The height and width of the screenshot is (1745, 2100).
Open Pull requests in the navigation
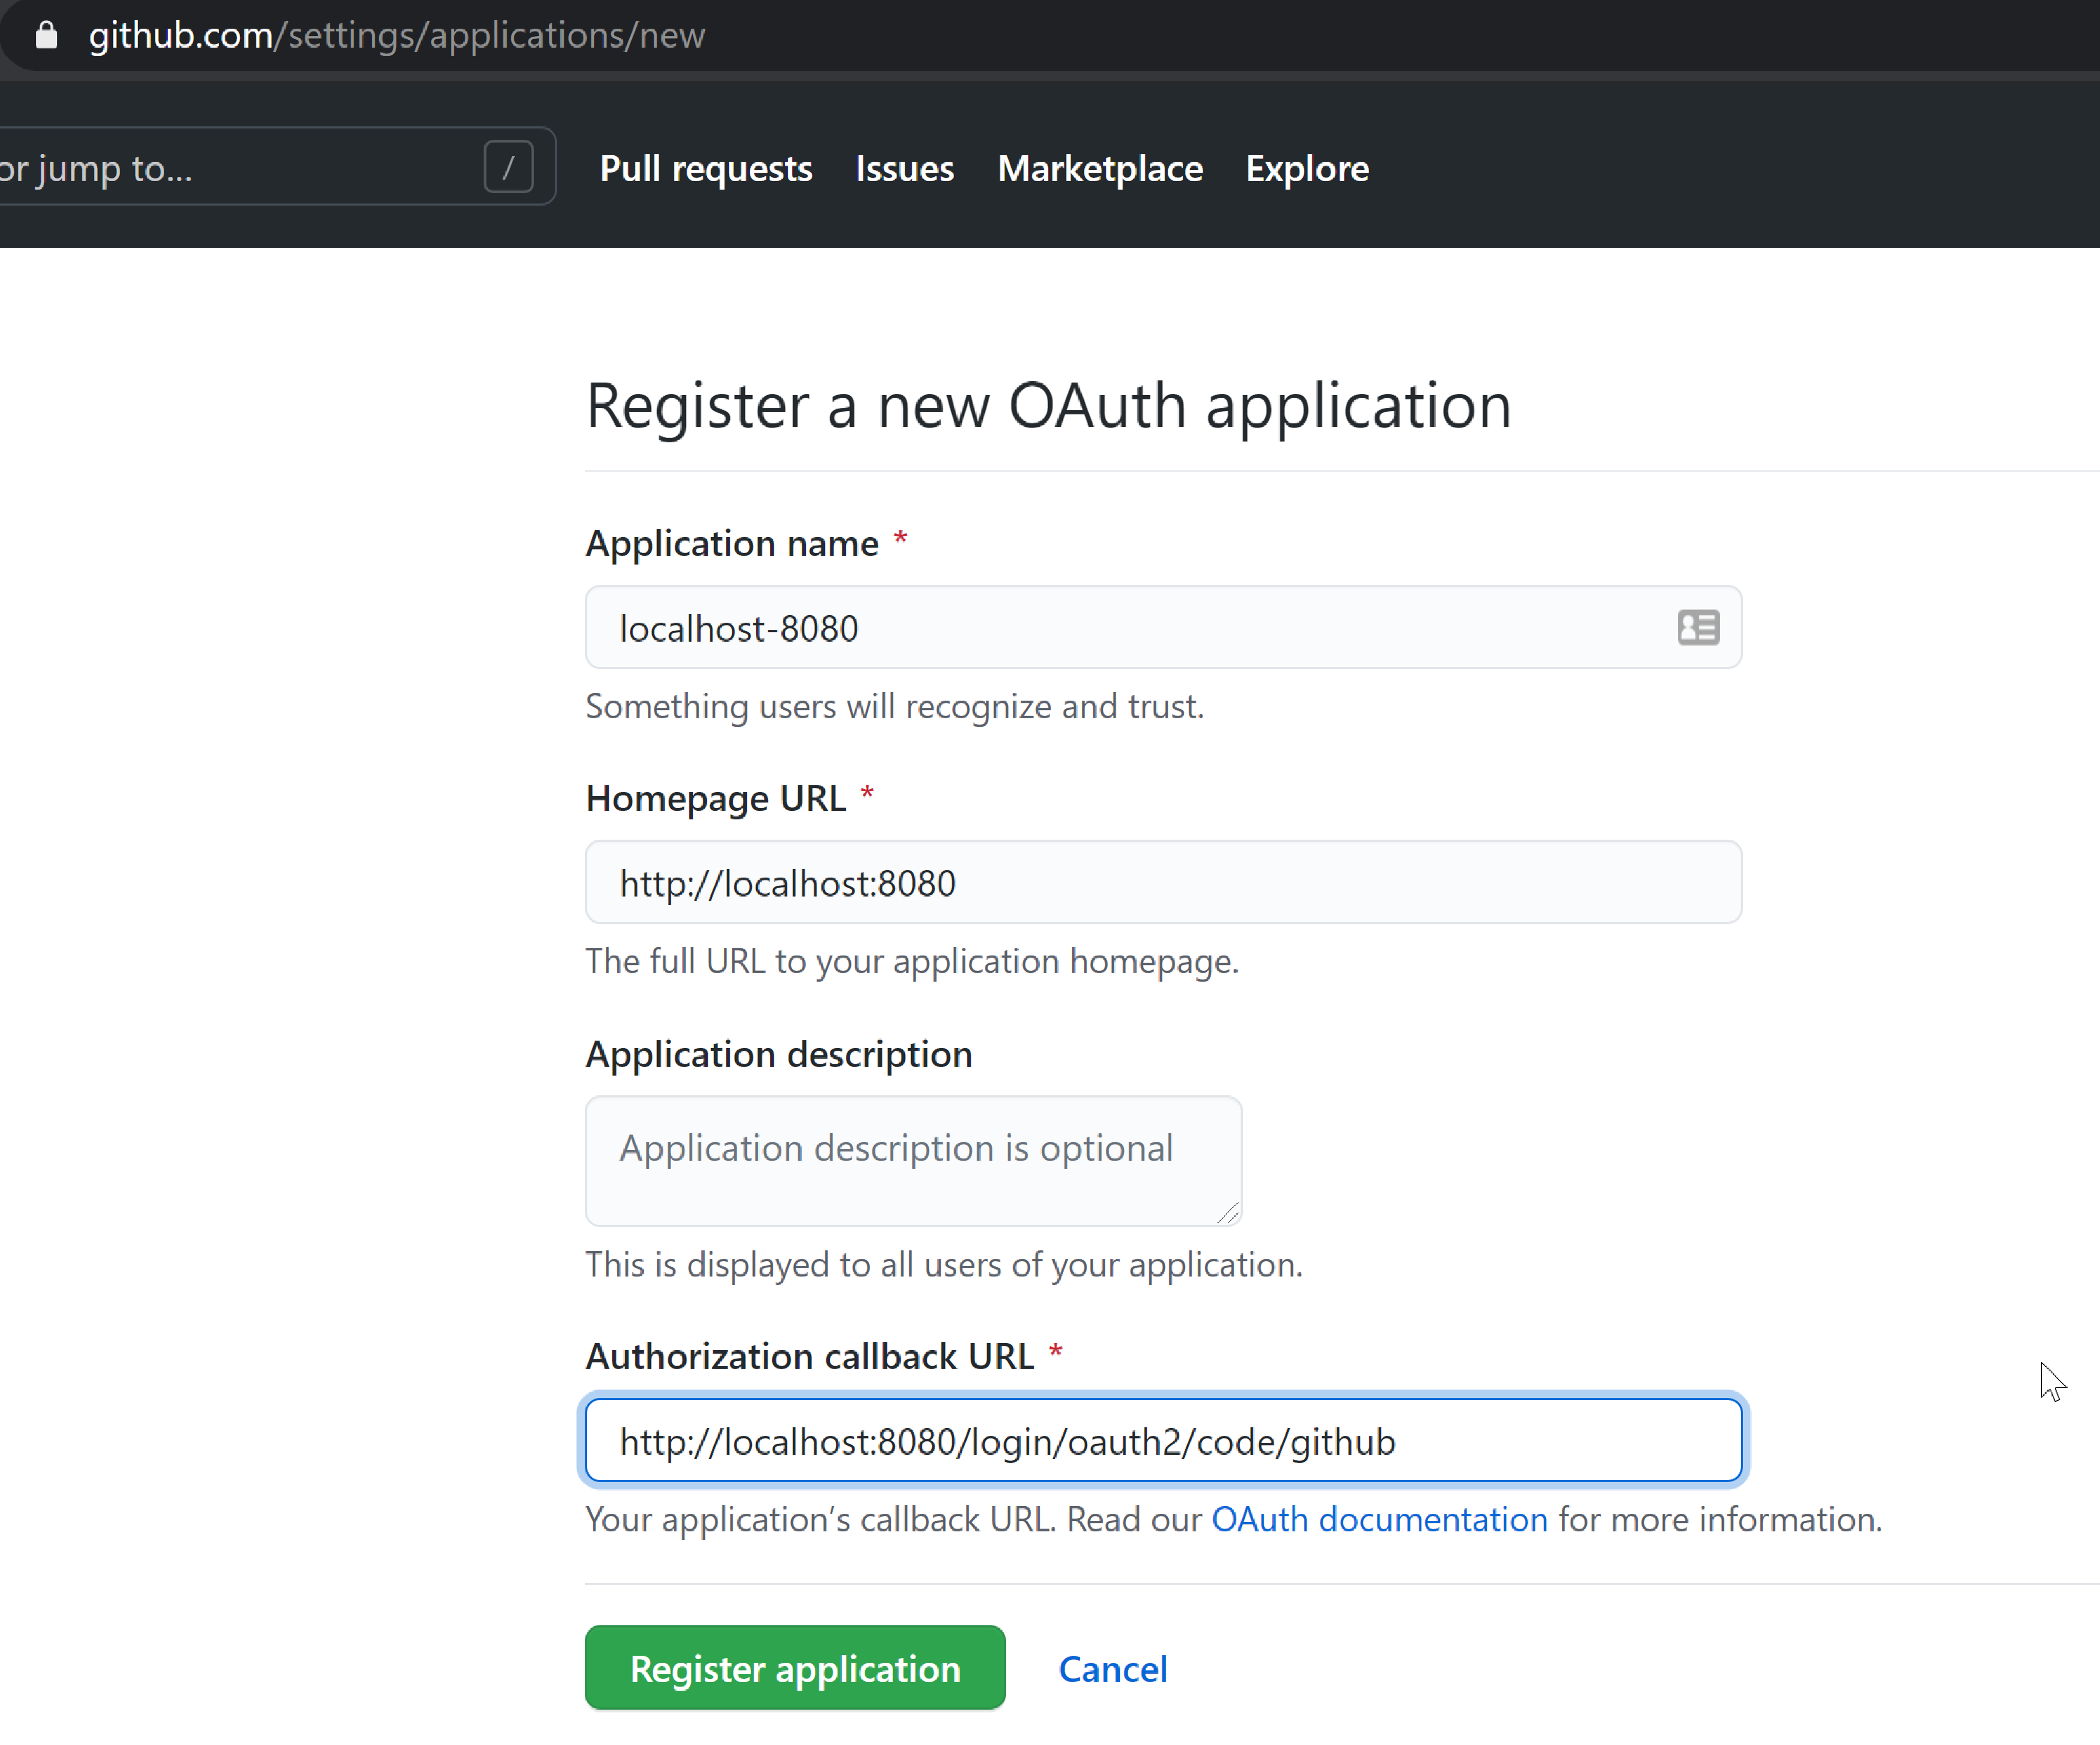tap(705, 169)
